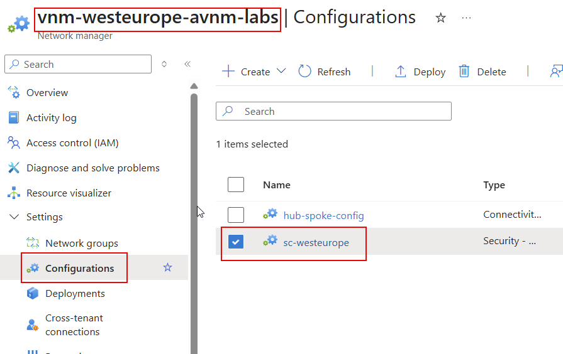Click the Refresh icon in the toolbar
The image size is (563, 354).
click(x=305, y=72)
